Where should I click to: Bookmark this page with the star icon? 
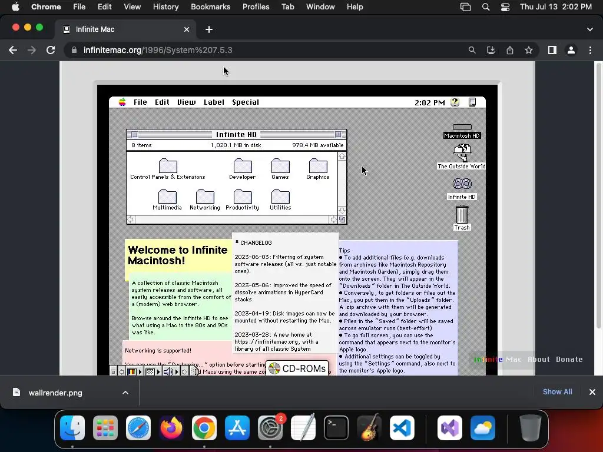click(x=529, y=50)
